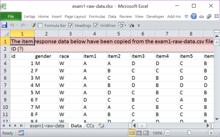Viewport: 220px width, 137px height.
Task: Open the File backstage button
Action: [x=11, y=17]
